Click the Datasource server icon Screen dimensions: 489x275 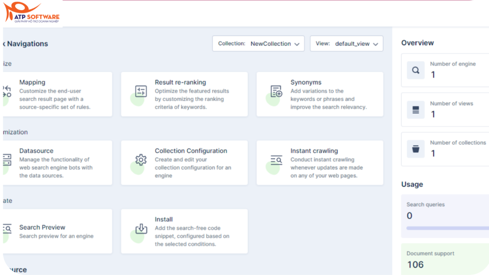[7, 160]
